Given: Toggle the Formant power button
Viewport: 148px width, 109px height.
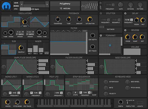Looking at the screenshot, I should pyautogui.click(x=101, y=35).
